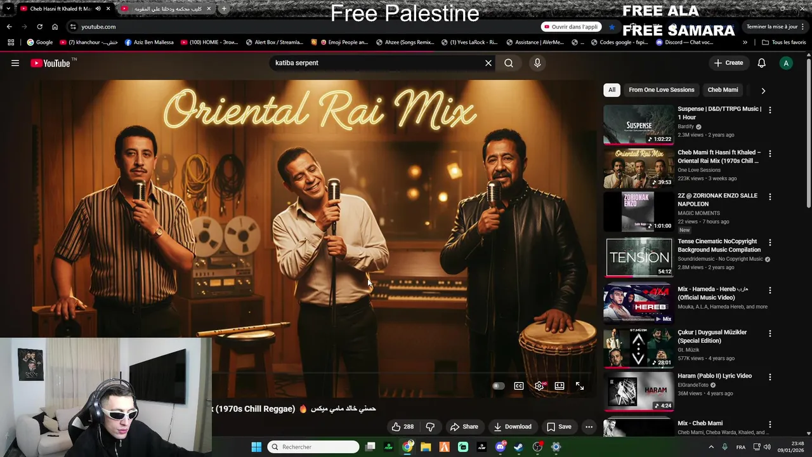This screenshot has height=457, width=812.
Task: Open the Discord — Chat voc bookmark
Action: [x=684, y=43]
